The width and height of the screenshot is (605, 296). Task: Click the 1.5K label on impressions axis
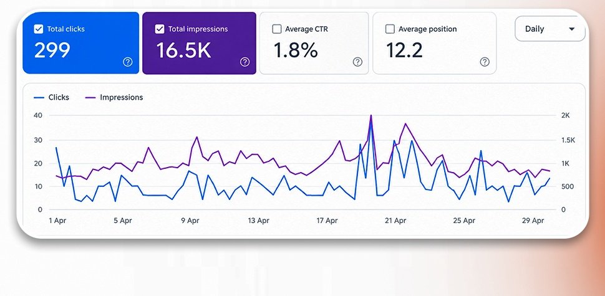point(568,140)
